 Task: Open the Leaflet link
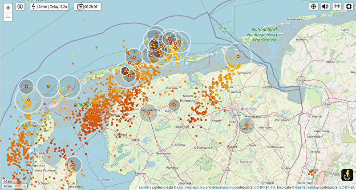[144, 187]
